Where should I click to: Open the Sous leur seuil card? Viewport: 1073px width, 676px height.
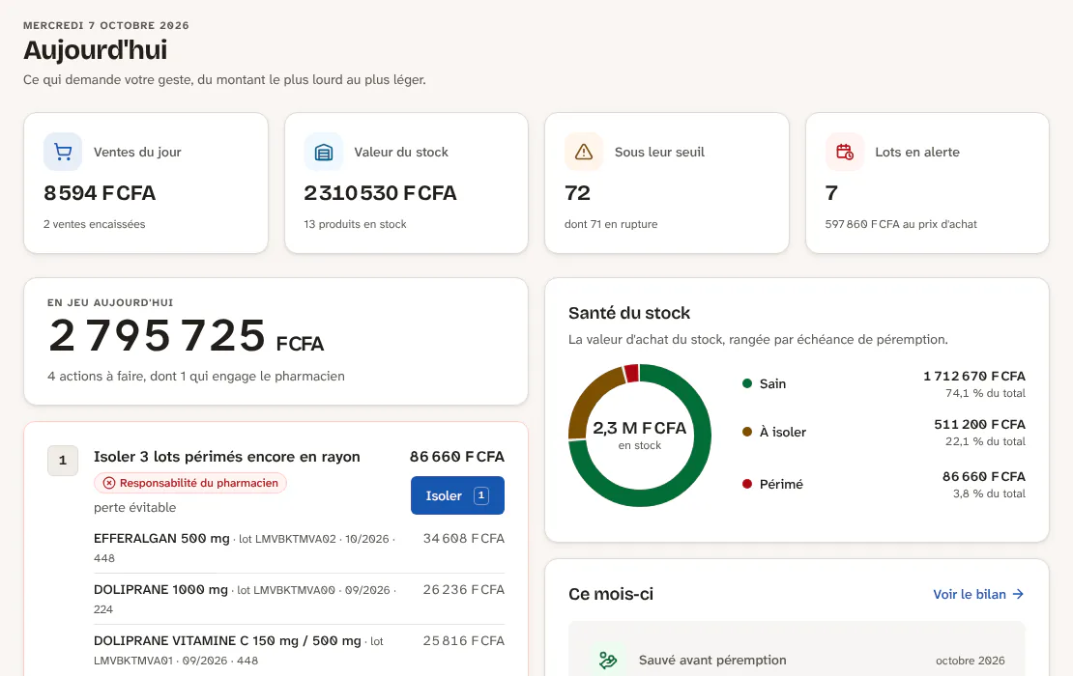pos(667,183)
